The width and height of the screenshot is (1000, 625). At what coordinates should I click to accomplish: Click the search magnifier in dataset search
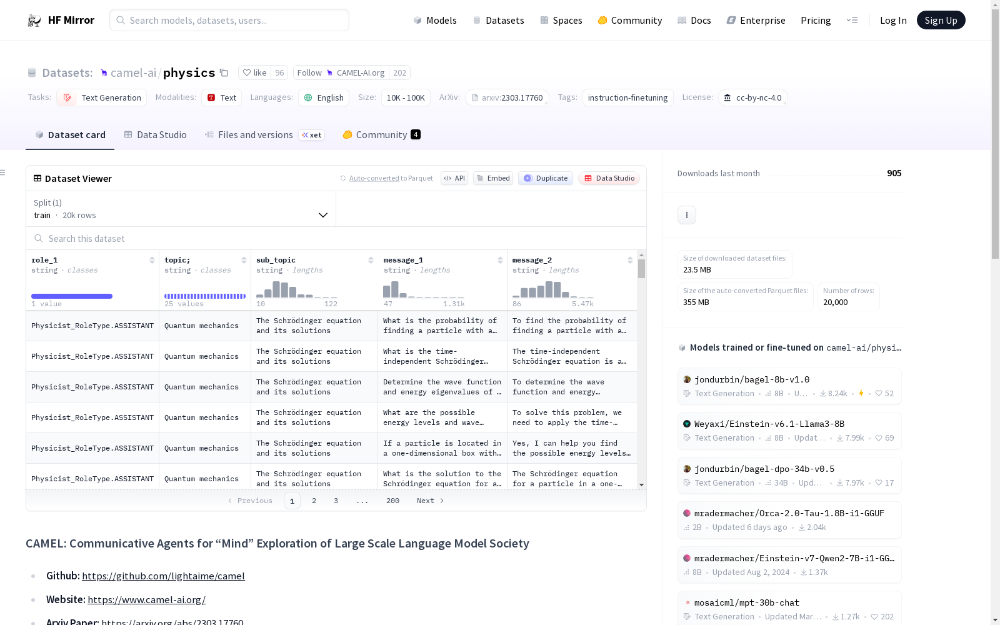[x=39, y=238]
